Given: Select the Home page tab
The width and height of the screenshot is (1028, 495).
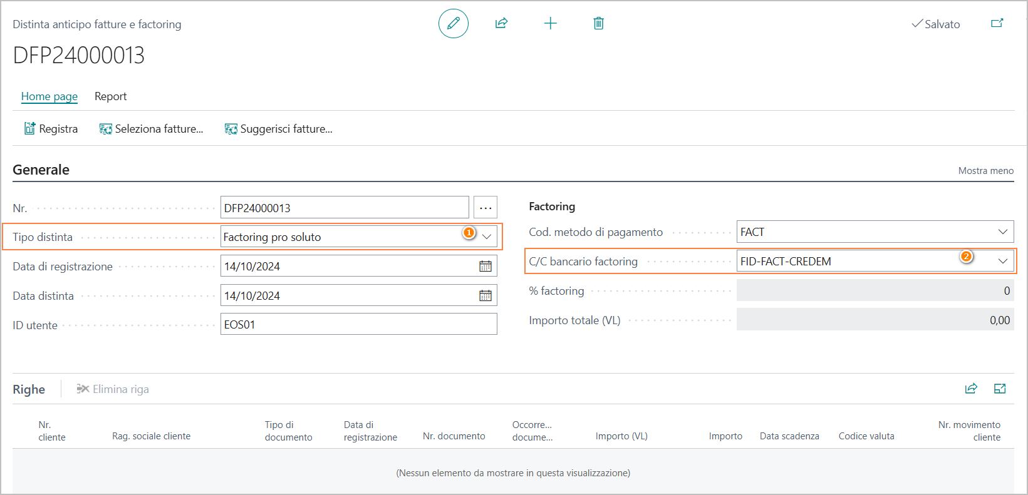Looking at the screenshot, I should (49, 96).
